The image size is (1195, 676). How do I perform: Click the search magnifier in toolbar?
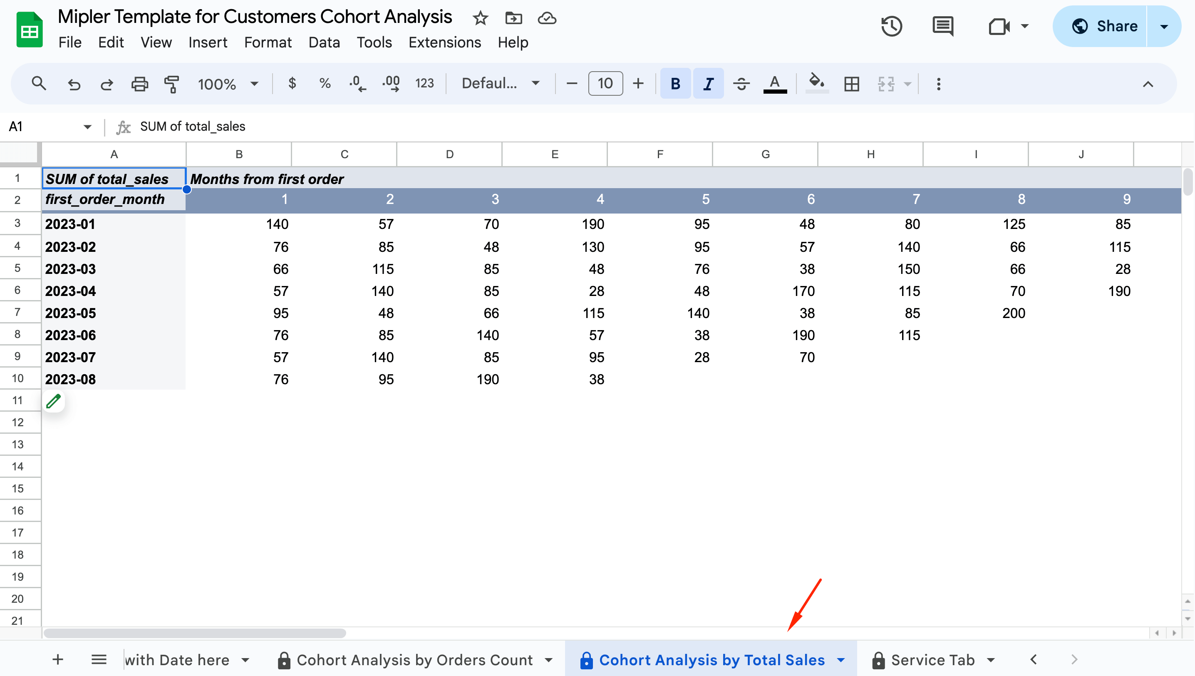coord(39,84)
